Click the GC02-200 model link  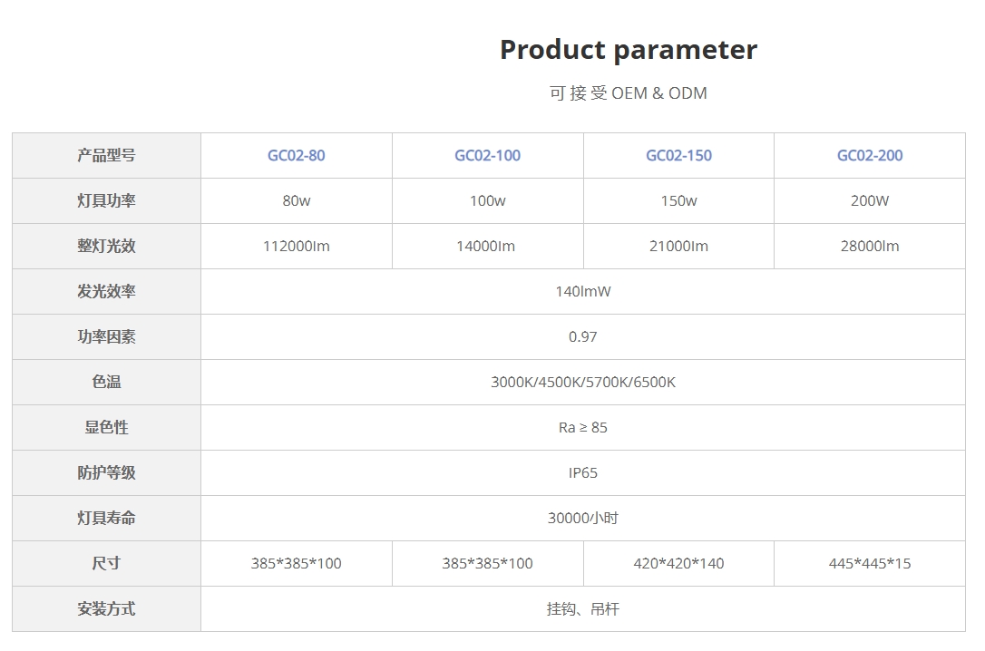pyautogui.click(x=869, y=155)
